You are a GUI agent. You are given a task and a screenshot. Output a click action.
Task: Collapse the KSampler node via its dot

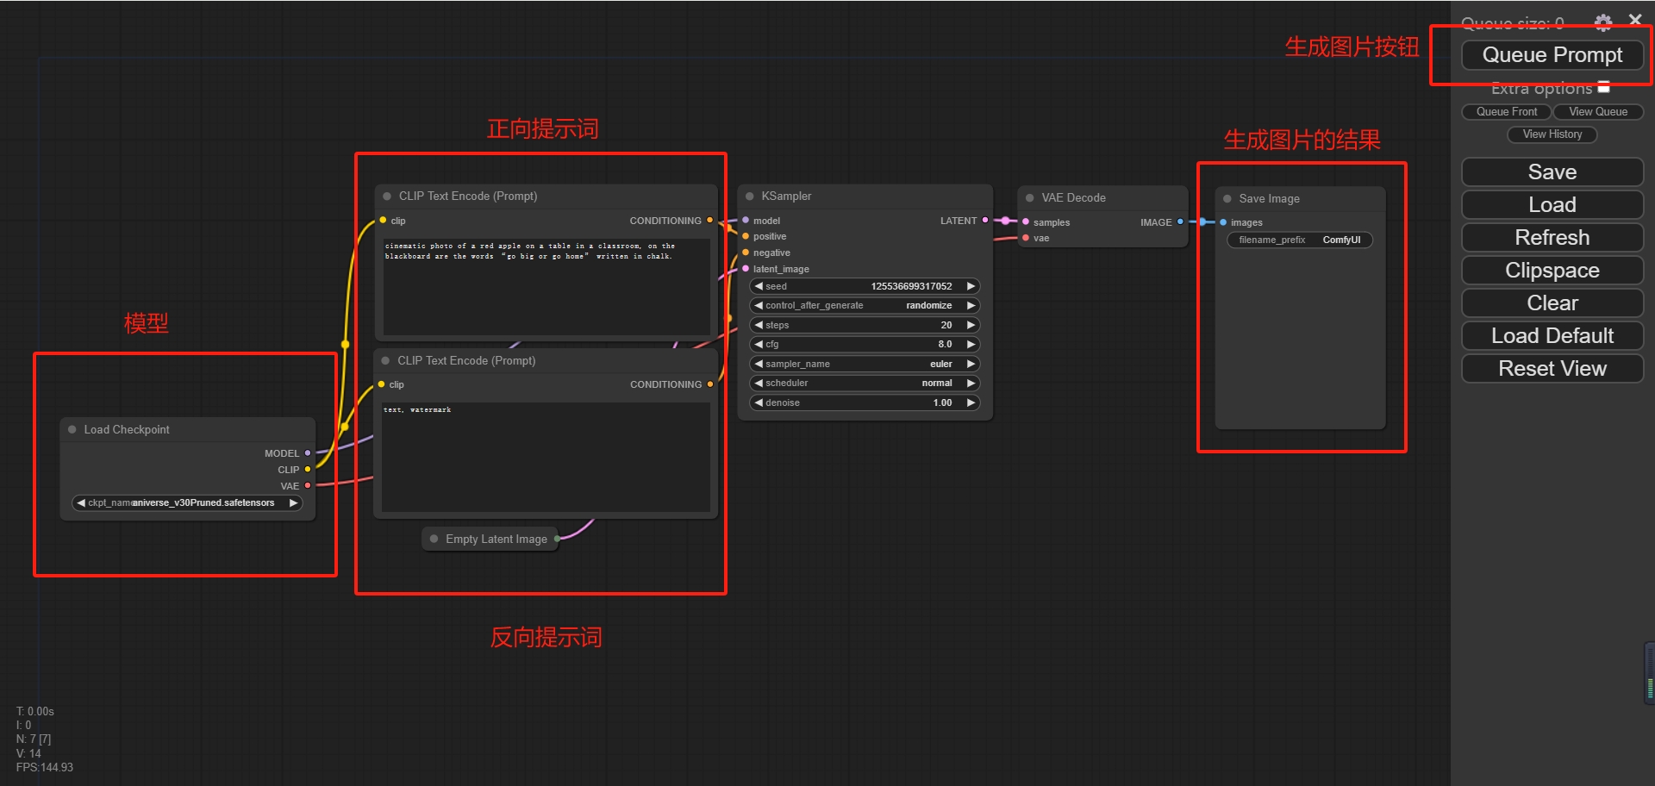(x=750, y=196)
